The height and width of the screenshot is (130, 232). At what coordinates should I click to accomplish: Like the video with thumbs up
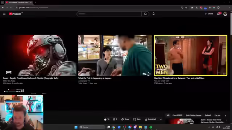107,119
